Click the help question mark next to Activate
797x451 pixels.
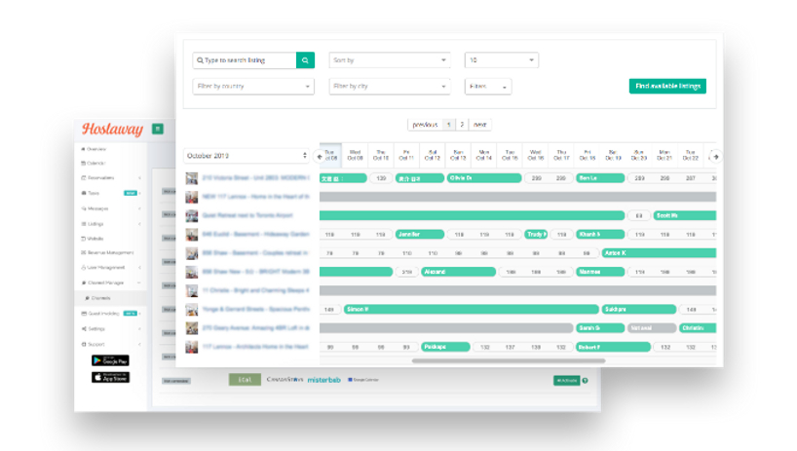(585, 380)
